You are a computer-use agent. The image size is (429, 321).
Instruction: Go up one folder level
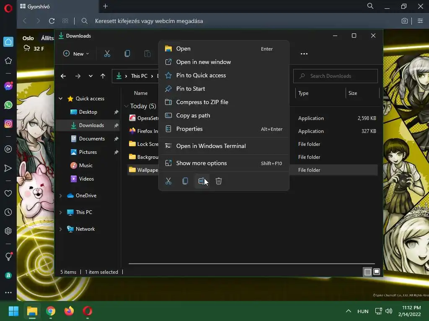click(x=103, y=76)
